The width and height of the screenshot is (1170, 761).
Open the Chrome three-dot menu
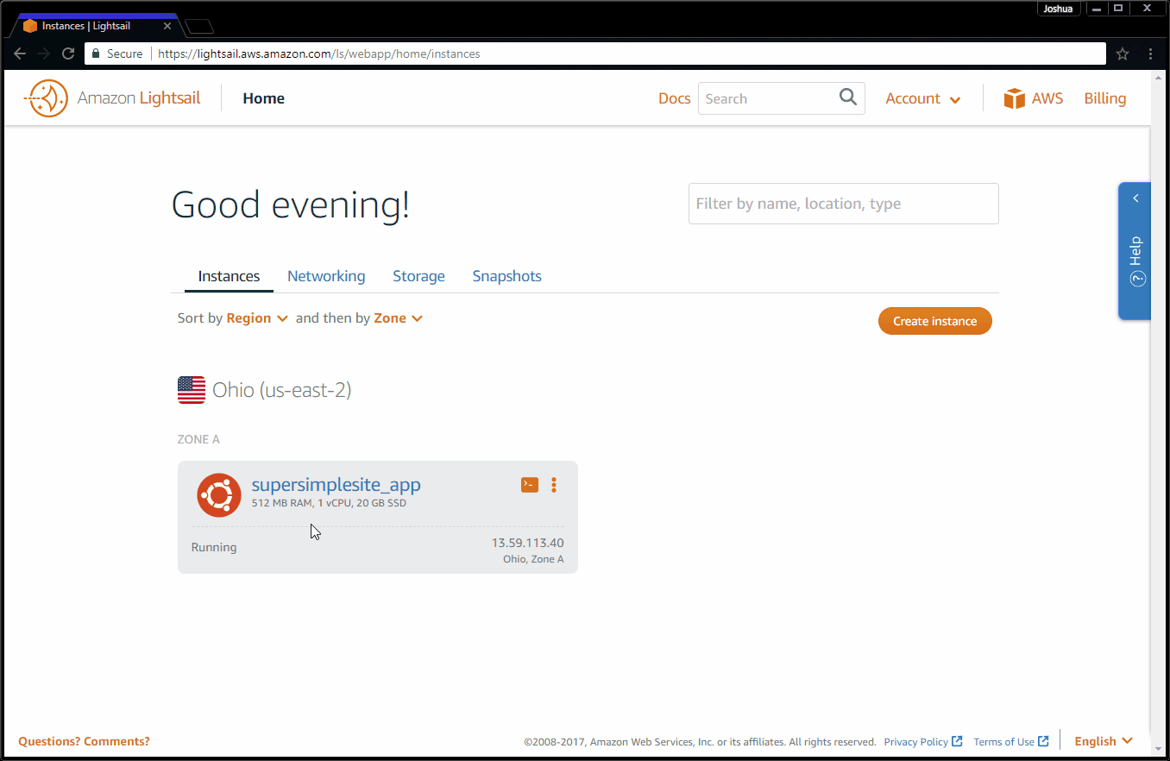pyautogui.click(x=1151, y=53)
